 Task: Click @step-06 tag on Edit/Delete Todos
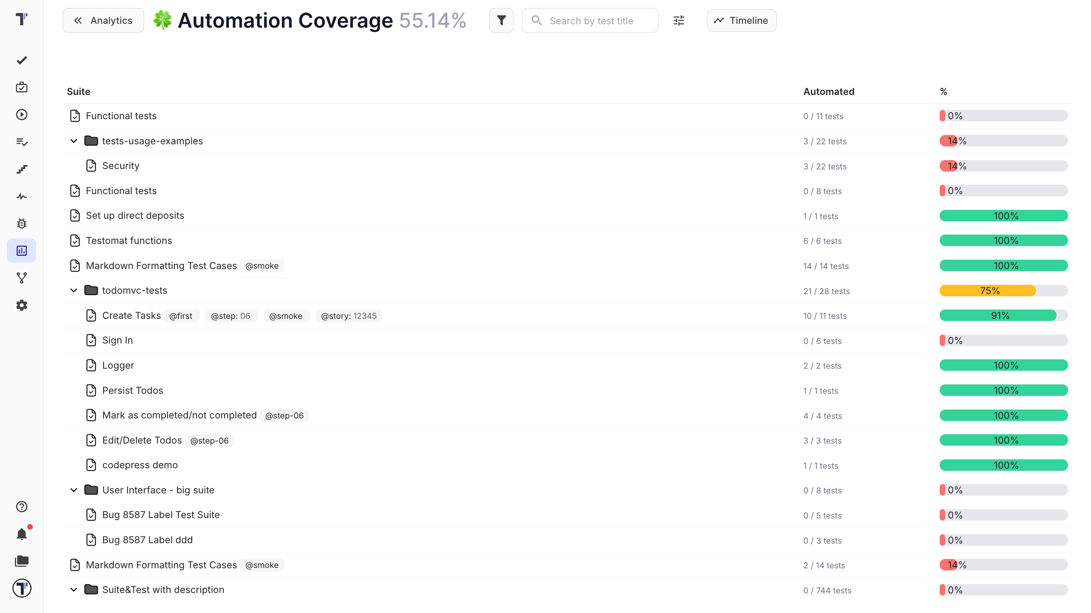[x=209, y=441]
